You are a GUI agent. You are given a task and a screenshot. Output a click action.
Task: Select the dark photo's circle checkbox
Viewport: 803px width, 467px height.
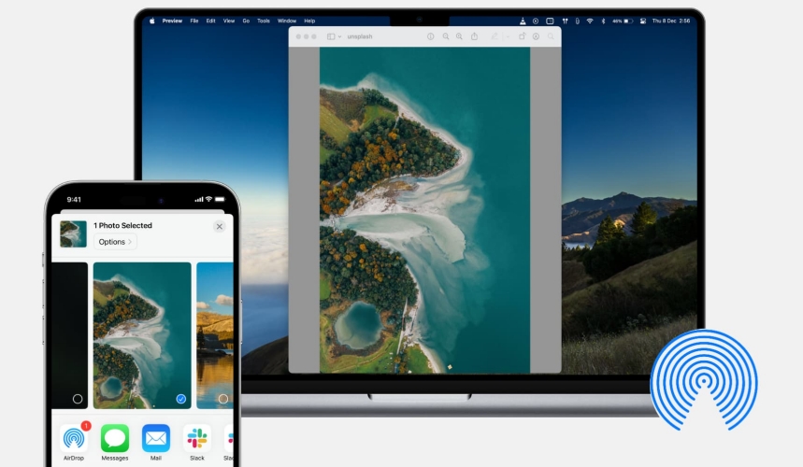(x=78, y=399)
